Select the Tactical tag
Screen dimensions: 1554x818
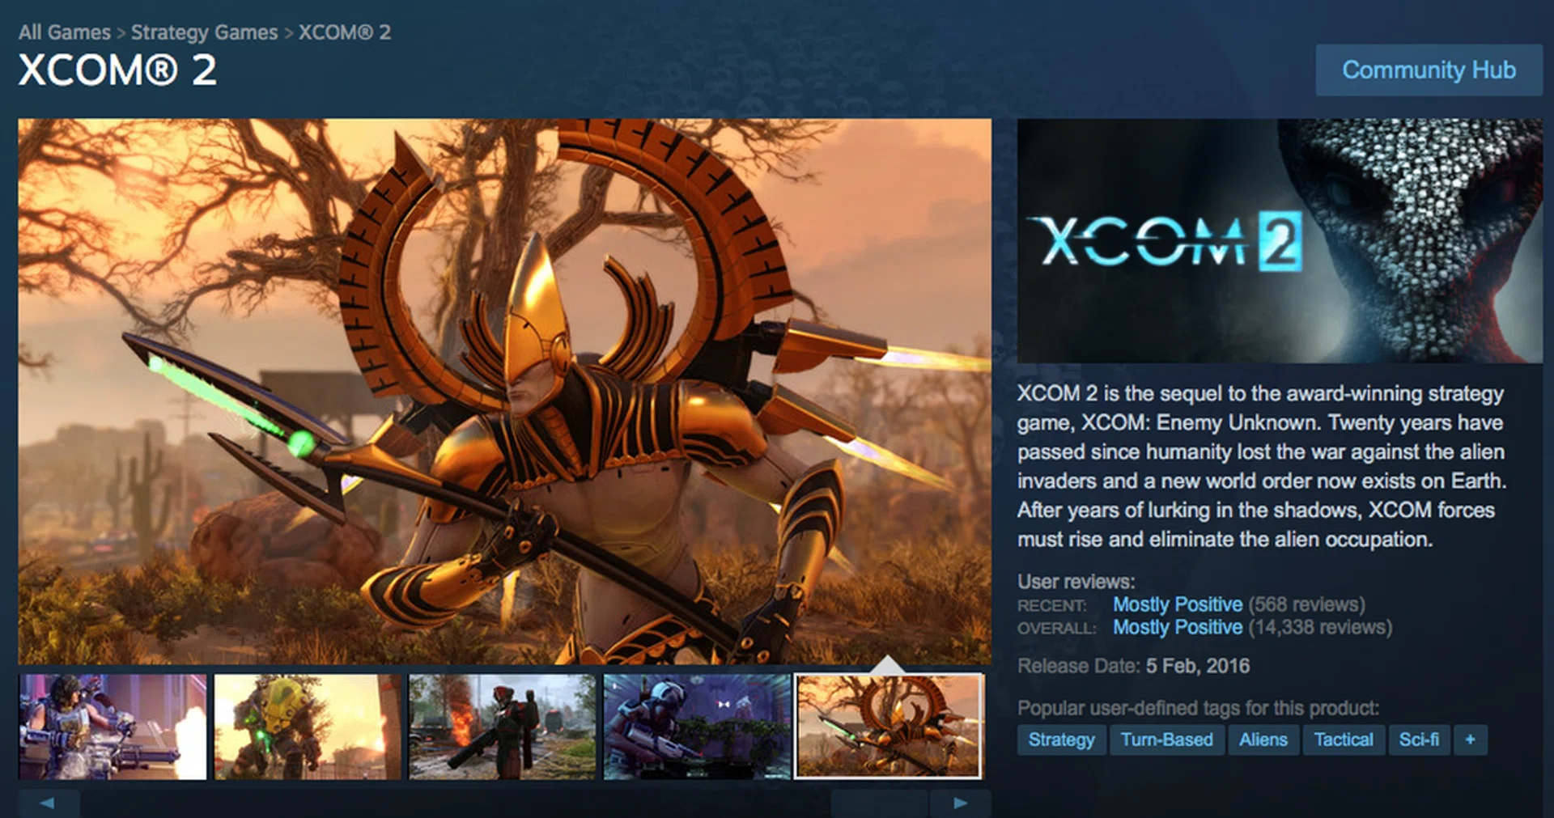tap(1343, 740)
